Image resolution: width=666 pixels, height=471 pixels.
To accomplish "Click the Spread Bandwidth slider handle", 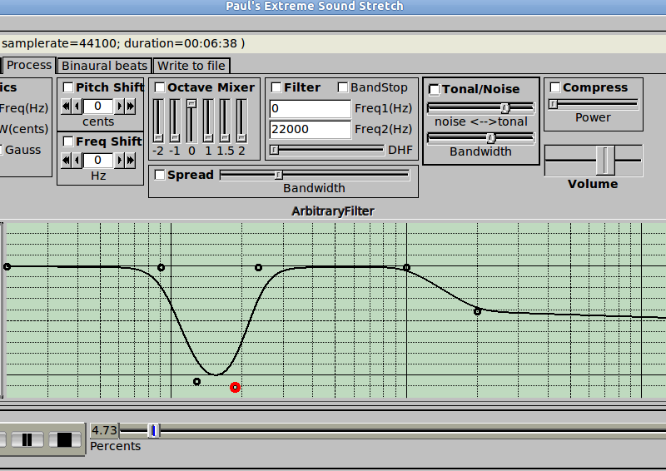I will [x=279, y=175].
